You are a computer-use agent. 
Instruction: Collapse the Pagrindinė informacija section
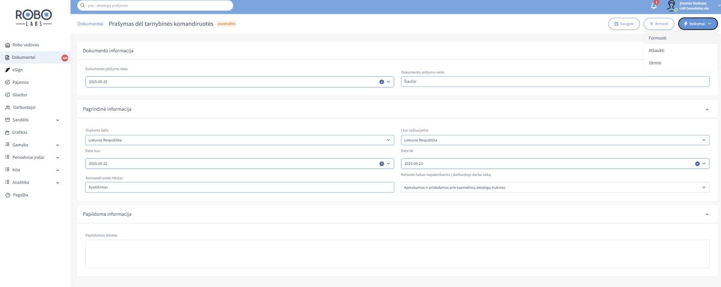tap(707, 109)
